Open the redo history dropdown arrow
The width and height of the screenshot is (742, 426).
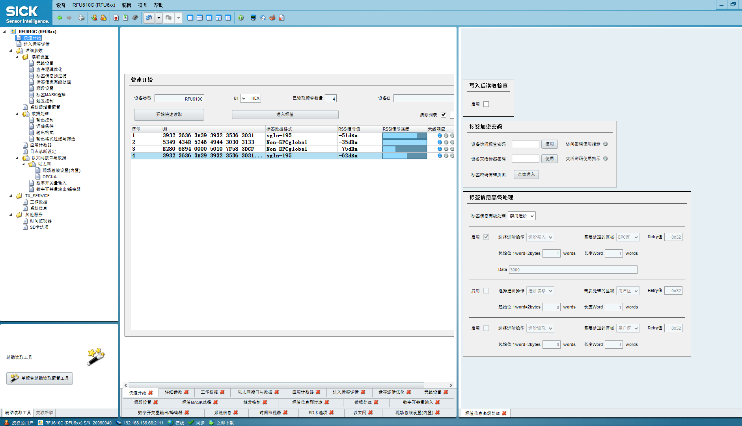(178, 18)
